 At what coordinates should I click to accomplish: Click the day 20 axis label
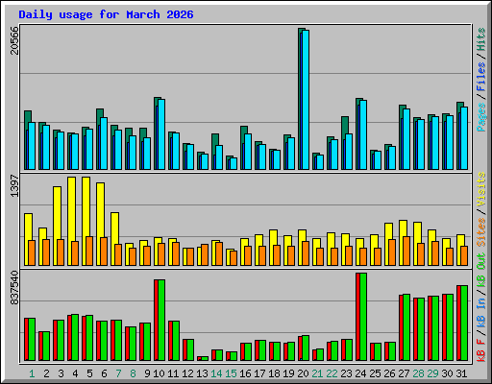point(303,373)
